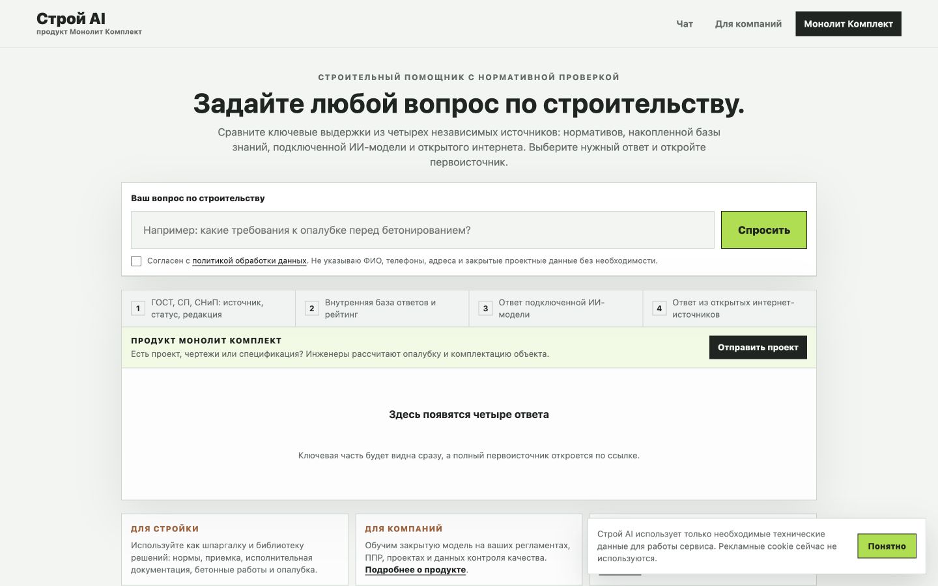Select source tab 3 Ответ подключенной ИИ-модели

(x=556, y=308)
